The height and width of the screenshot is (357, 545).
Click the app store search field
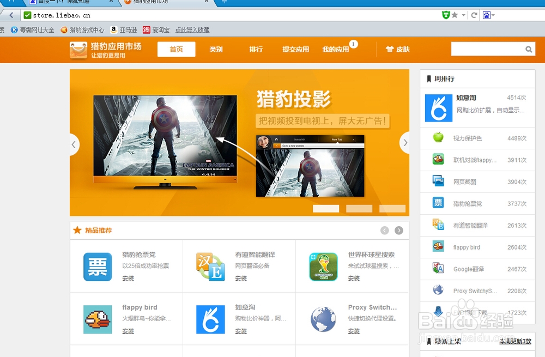point(487,49)
